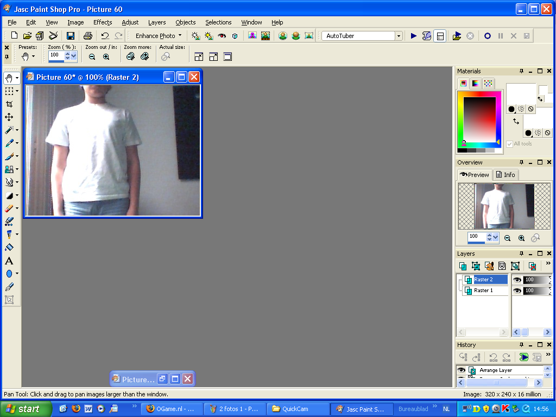
Task: Click the Save icon on the toolbar
Action: coord(71,35)
